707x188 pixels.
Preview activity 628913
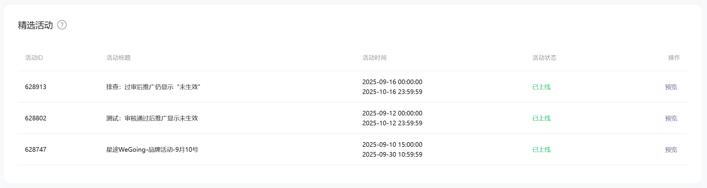pos(671,87)
